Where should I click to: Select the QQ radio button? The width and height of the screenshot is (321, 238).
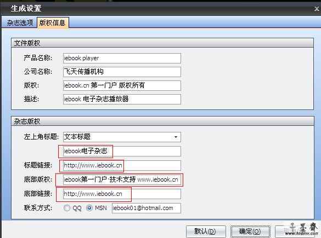67,208
